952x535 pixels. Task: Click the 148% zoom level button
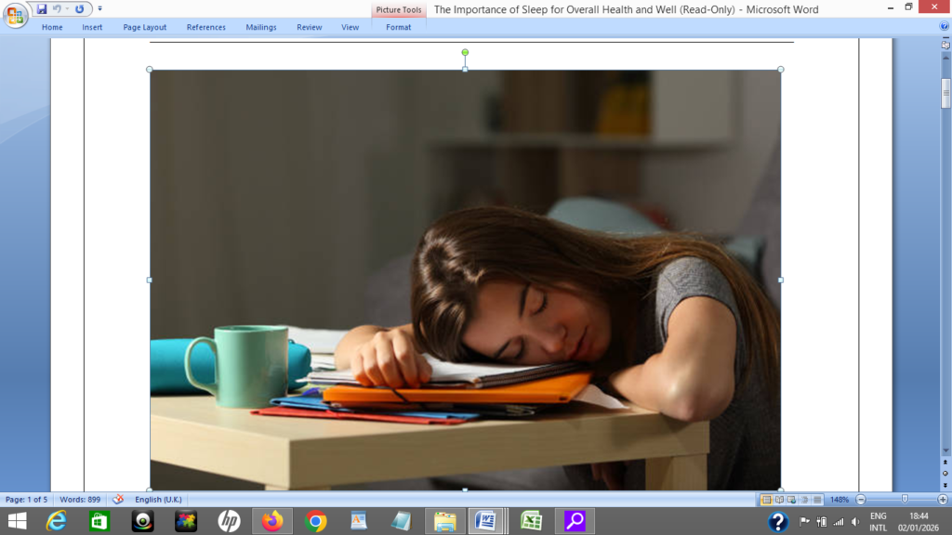point(839,500)
